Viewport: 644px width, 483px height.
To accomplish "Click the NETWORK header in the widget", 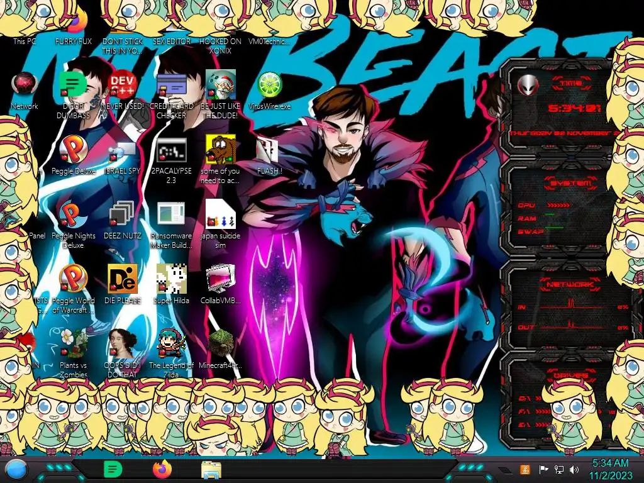I will pyautogui.click(x=570, y=284).
